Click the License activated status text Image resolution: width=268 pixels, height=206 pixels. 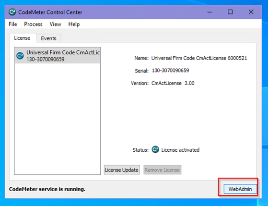point(180,150)
